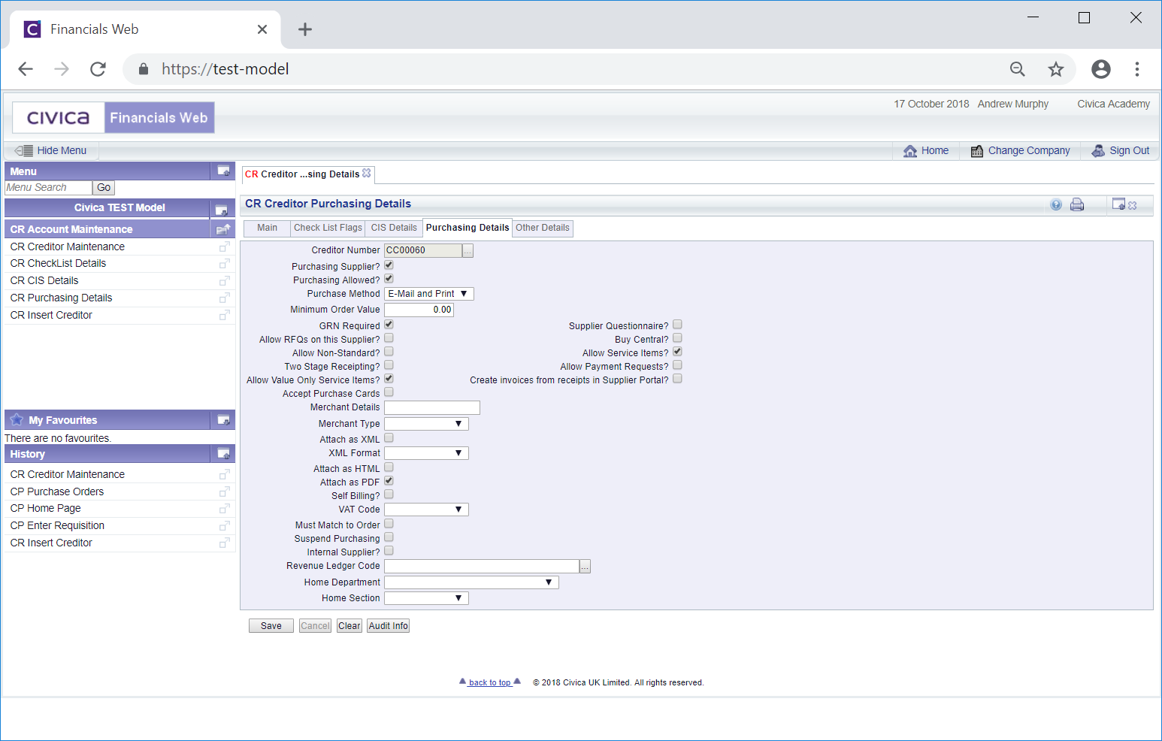Open the Purchase Method dropdown
The width and height of the screenshot is (1162, 741).
(x=429, y=294)
